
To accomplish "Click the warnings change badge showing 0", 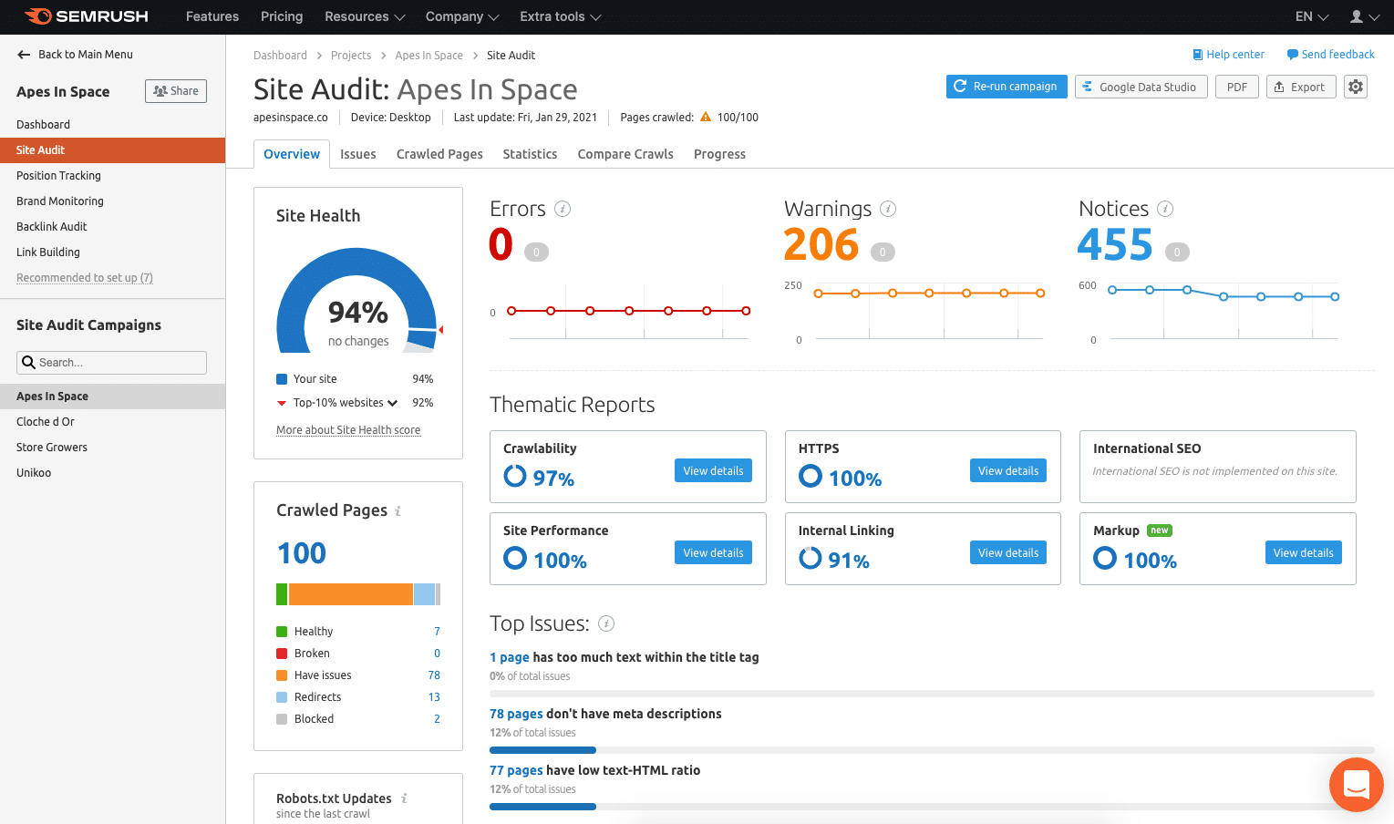I will coord(883,252).
